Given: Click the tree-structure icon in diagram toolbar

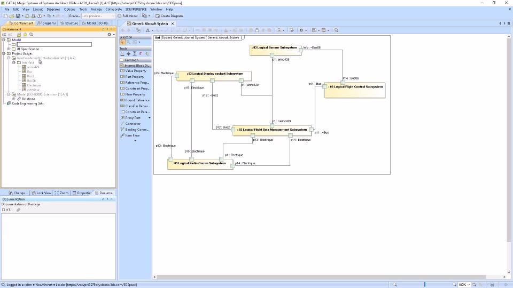Looking at the screenshot, I should coord(138,30).
